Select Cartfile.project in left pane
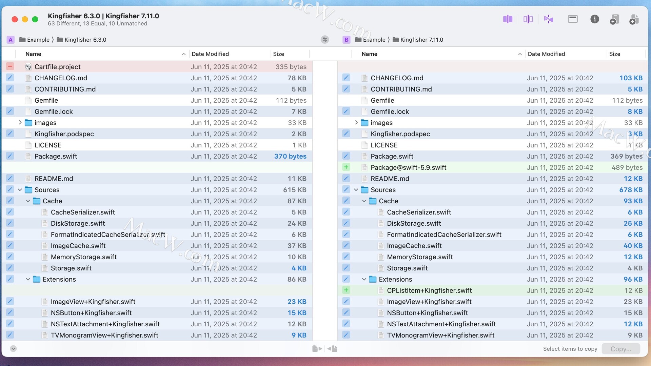This screenshot has width=651, height=366. click(x=157, y=67)
